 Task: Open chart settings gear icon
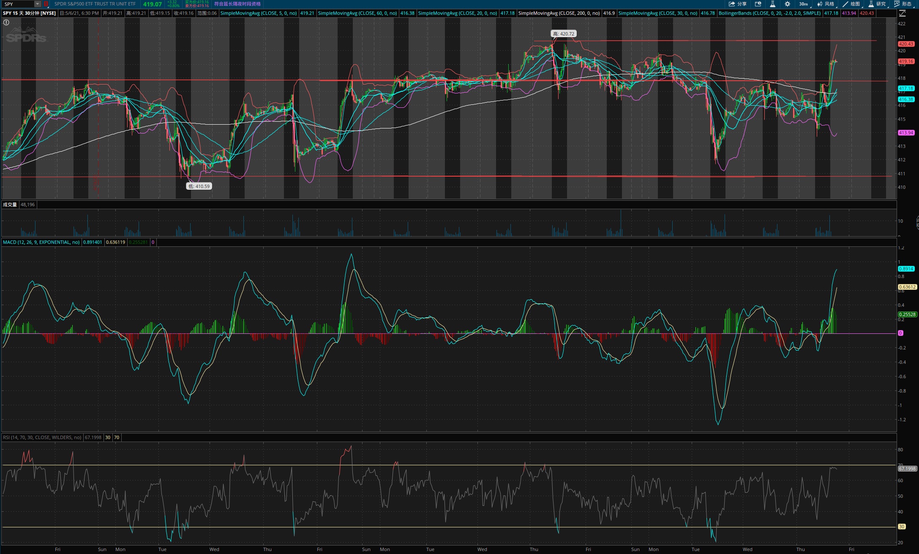click(x=787, y=4)
